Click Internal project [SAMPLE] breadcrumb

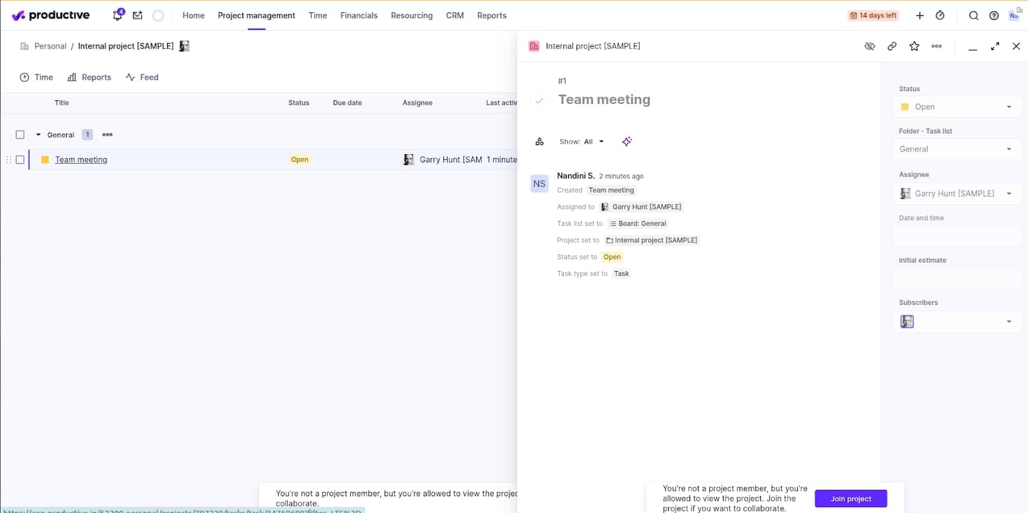126,46
